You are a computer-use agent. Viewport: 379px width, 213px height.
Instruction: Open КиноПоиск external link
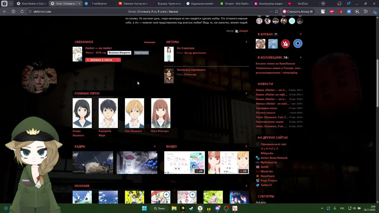pos(268,176)
